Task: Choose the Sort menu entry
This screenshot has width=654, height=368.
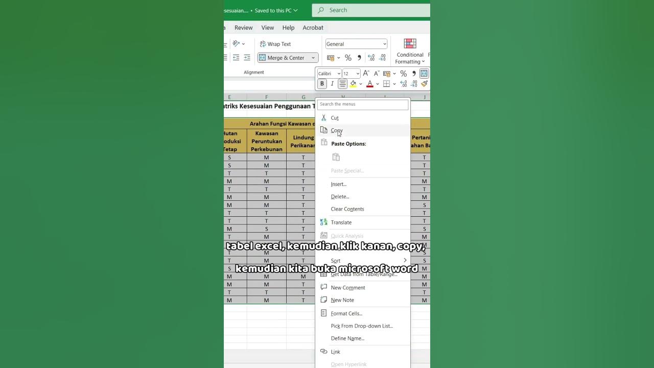Action: click(363, 261)
